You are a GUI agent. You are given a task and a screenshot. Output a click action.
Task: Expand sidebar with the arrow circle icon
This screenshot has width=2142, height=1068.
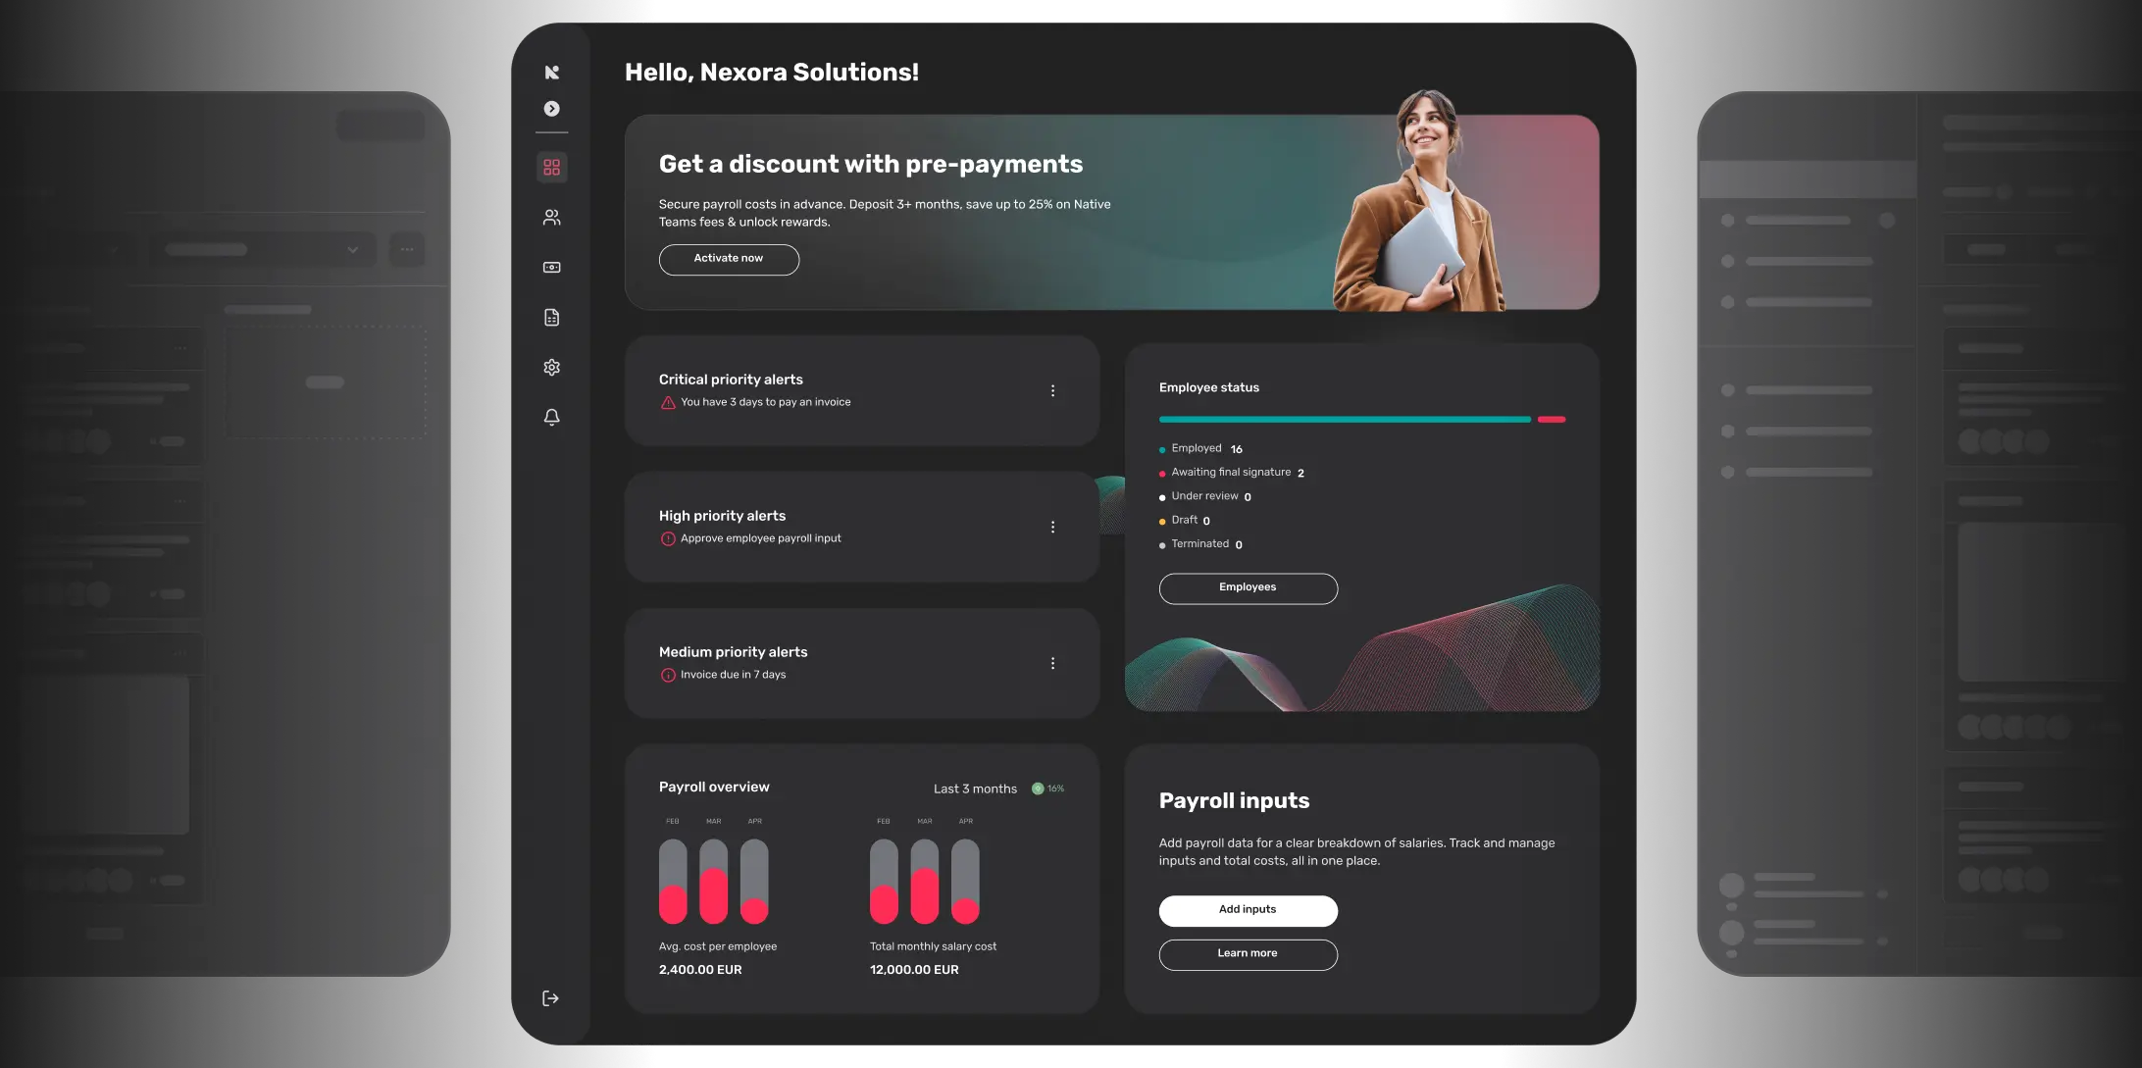pyautogui.click(x=551, y=109)
